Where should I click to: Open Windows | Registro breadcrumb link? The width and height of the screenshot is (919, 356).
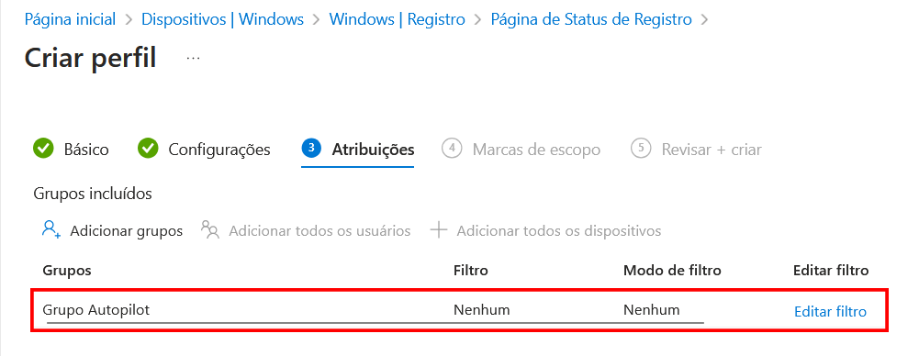coord(397,19)
